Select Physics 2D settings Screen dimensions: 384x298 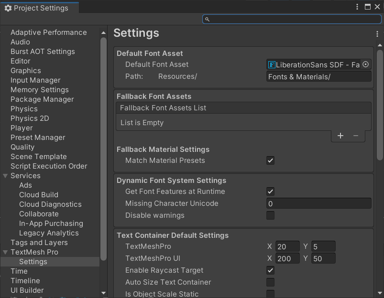click(30, 118)
